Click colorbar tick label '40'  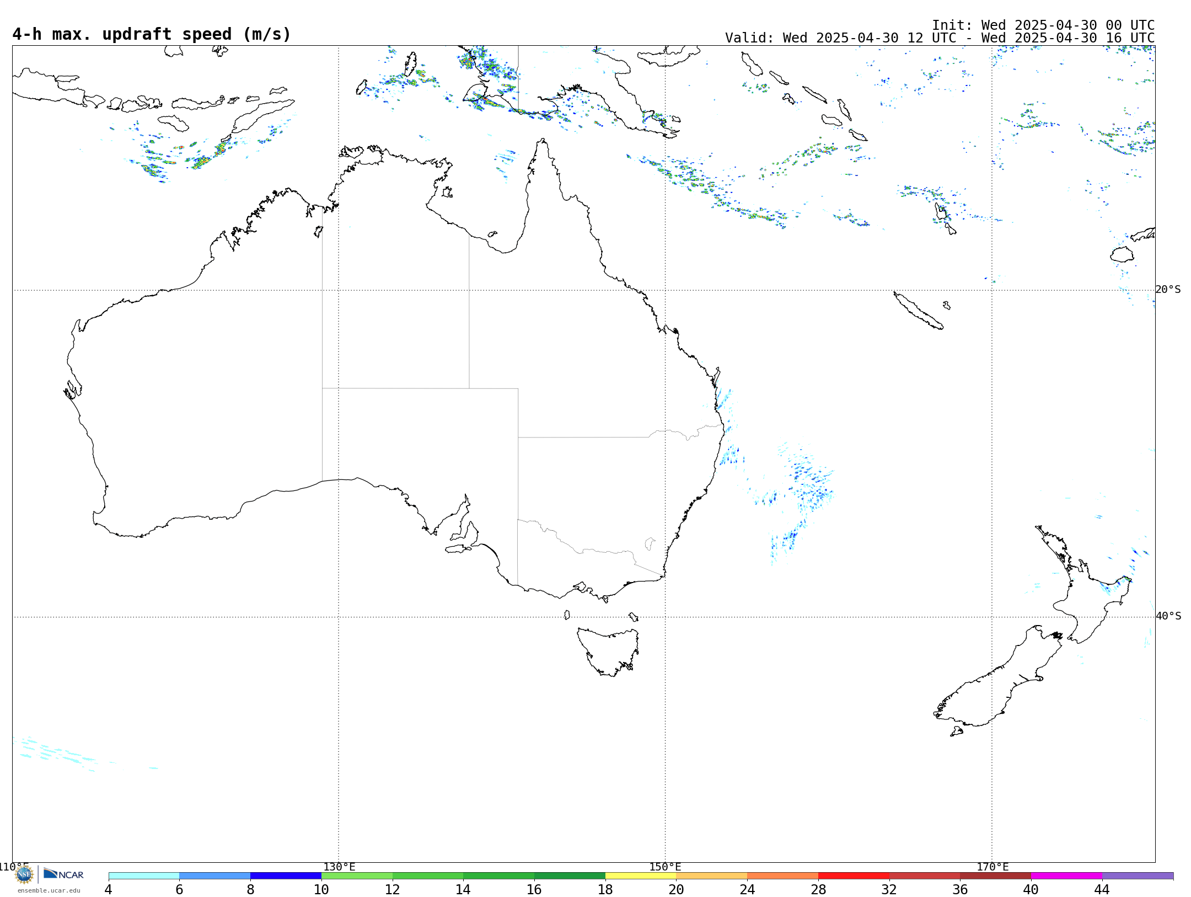[x=1031, y=890]
